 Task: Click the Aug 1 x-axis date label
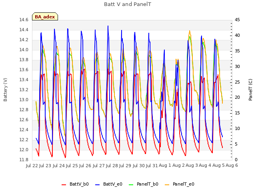(165, 165)
